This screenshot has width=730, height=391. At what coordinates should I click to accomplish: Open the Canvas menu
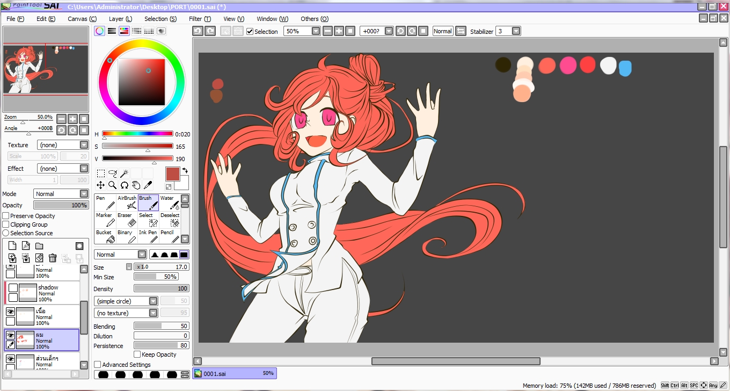tap(82, 19)
